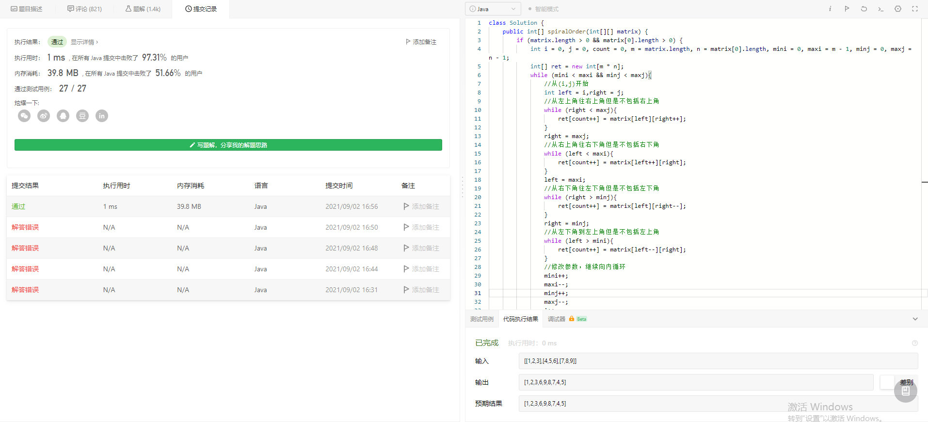Screen dimensions: 928x422
Task: Open 解答错误 submission from 16:50
Action: [x=25, y=227]
